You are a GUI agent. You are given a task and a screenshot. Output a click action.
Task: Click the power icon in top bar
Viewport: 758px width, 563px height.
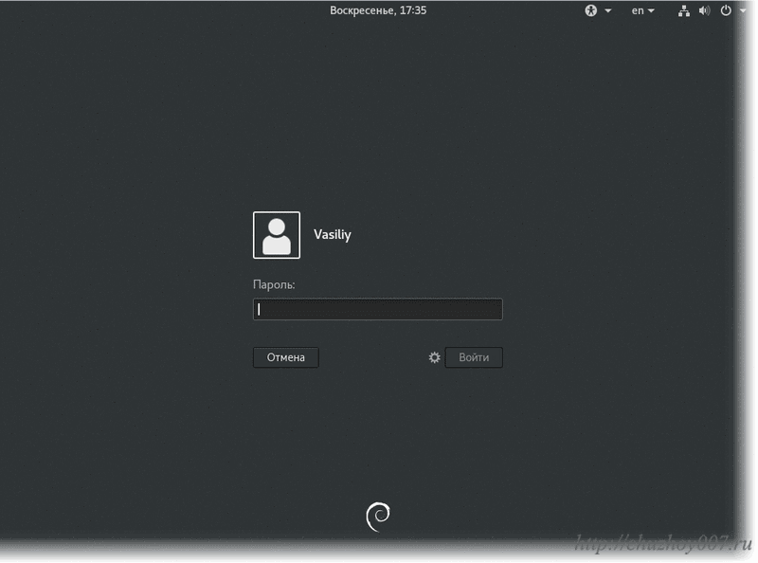[726, 10]
